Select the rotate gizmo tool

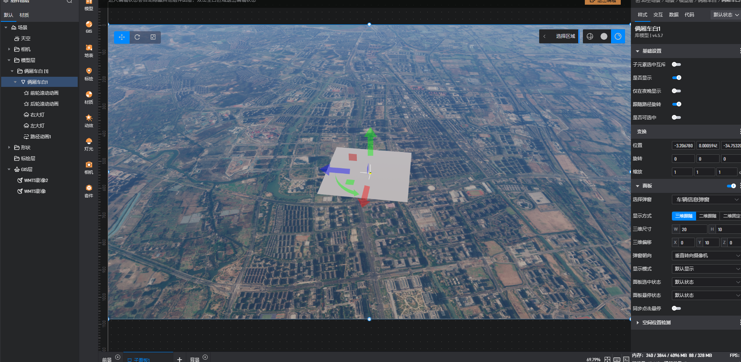[137, 37]
